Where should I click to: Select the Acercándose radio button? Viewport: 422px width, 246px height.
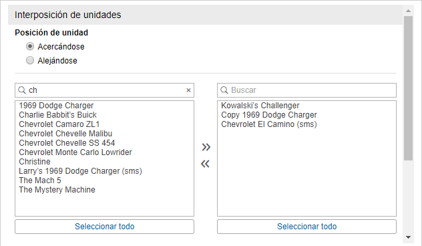(x=30, y=46)
